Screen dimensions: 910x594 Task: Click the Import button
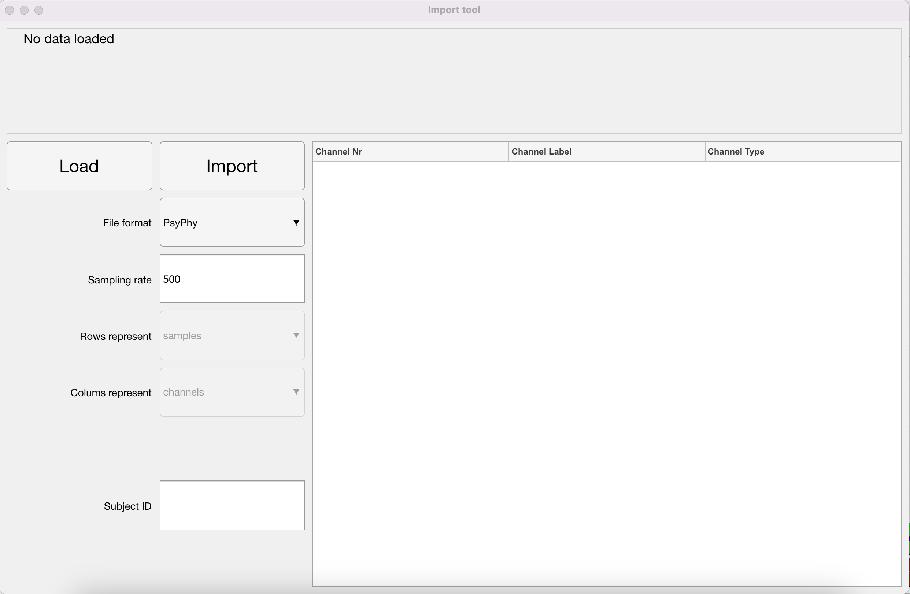232,166
